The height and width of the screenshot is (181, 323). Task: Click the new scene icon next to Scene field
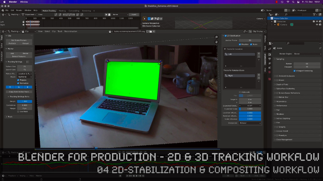(x=286, y=10)
